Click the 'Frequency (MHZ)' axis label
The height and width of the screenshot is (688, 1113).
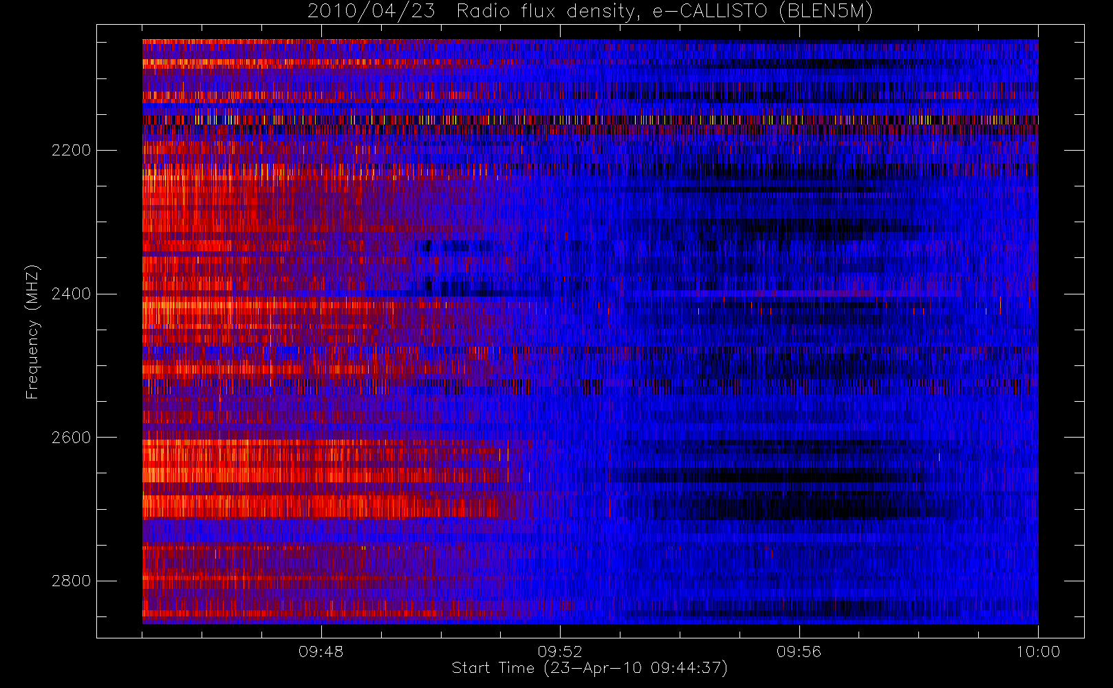[32, 332]
